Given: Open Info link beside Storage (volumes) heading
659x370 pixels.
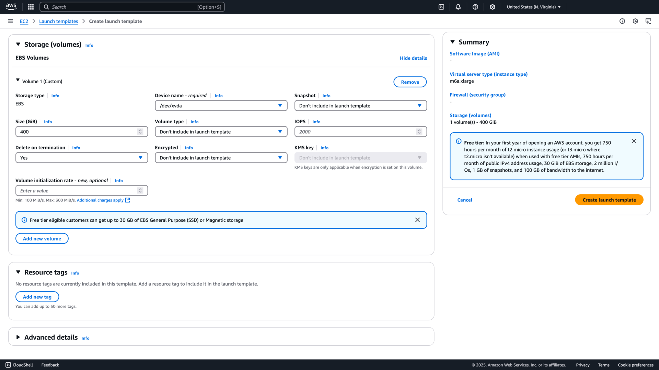Looking at the screenshot, I should (x=89, y=45).
